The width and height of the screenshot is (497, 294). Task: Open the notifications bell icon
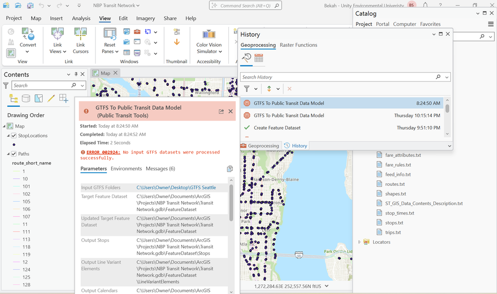click(x=425, y=5)
